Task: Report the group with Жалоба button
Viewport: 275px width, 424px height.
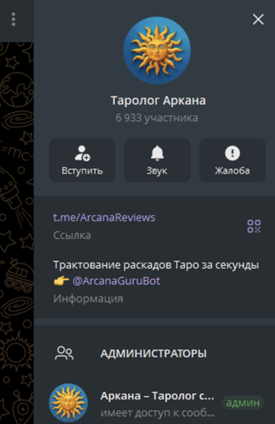Action: (x=232, y=160)
